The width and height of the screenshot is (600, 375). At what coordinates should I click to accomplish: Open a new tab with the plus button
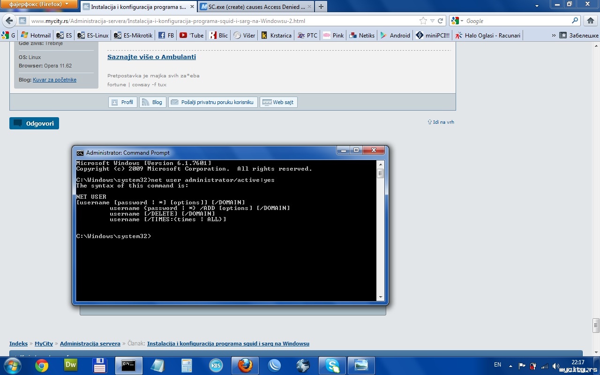pyautogui.click(x=321, y=7)
